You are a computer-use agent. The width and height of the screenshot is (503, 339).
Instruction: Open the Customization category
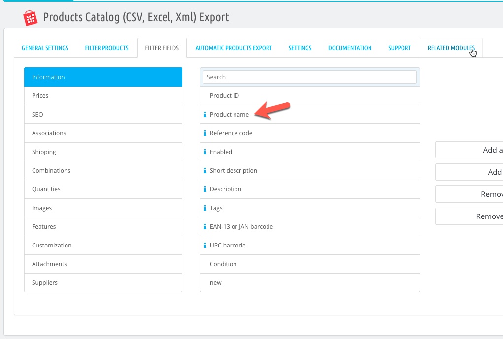103,245
